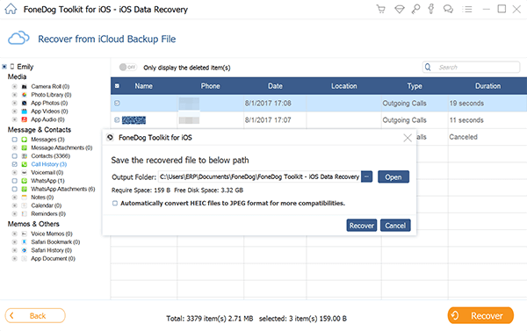Image resolution: width=527 pixels, height=331 pixels.
Task: Click the iCloud cloud icon
Action: coord(18,38)
